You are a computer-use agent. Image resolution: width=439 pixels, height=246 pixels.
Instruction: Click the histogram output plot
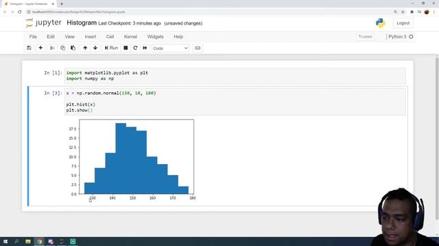coord(132,160)
